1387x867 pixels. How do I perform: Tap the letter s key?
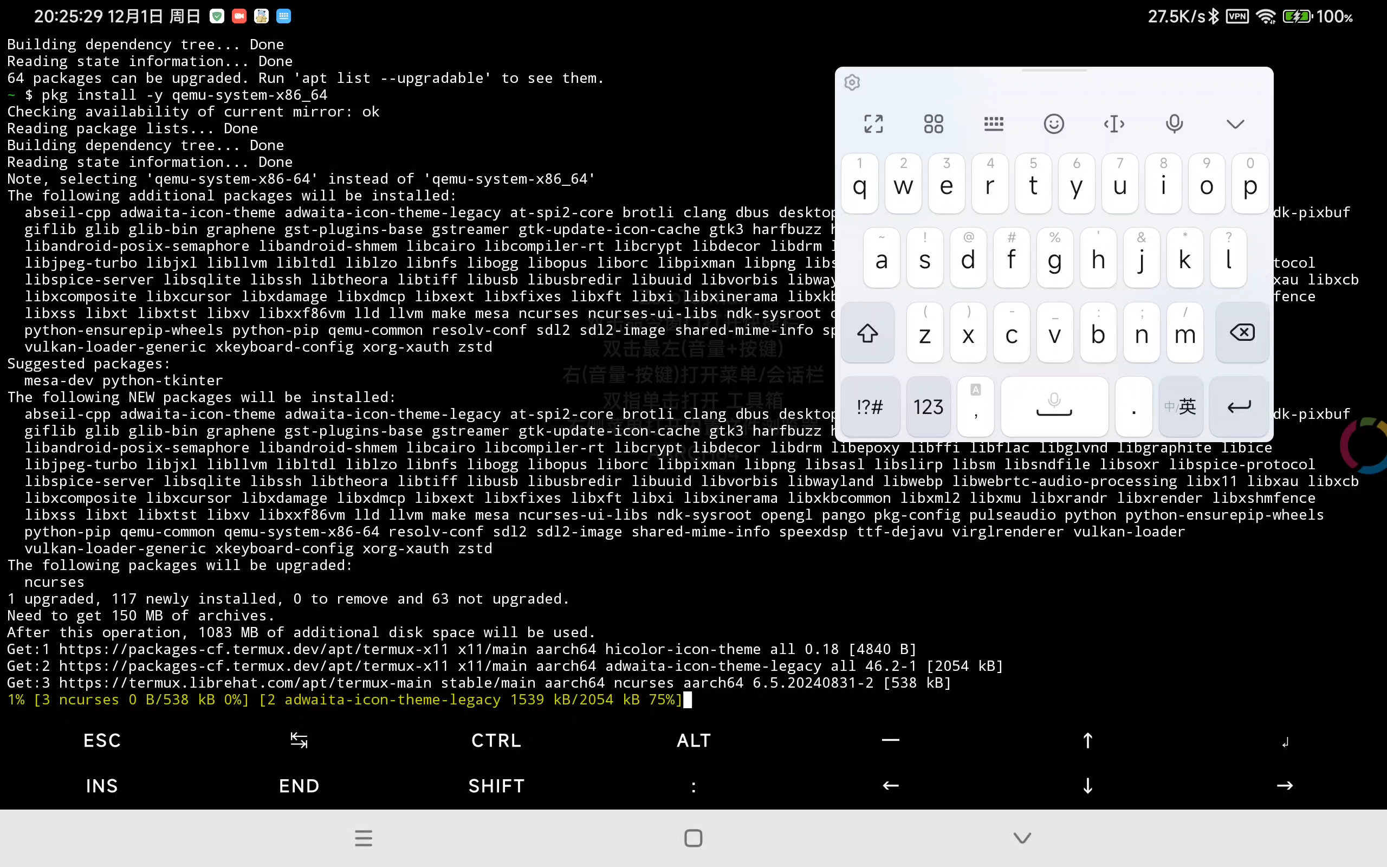point(924,258)
